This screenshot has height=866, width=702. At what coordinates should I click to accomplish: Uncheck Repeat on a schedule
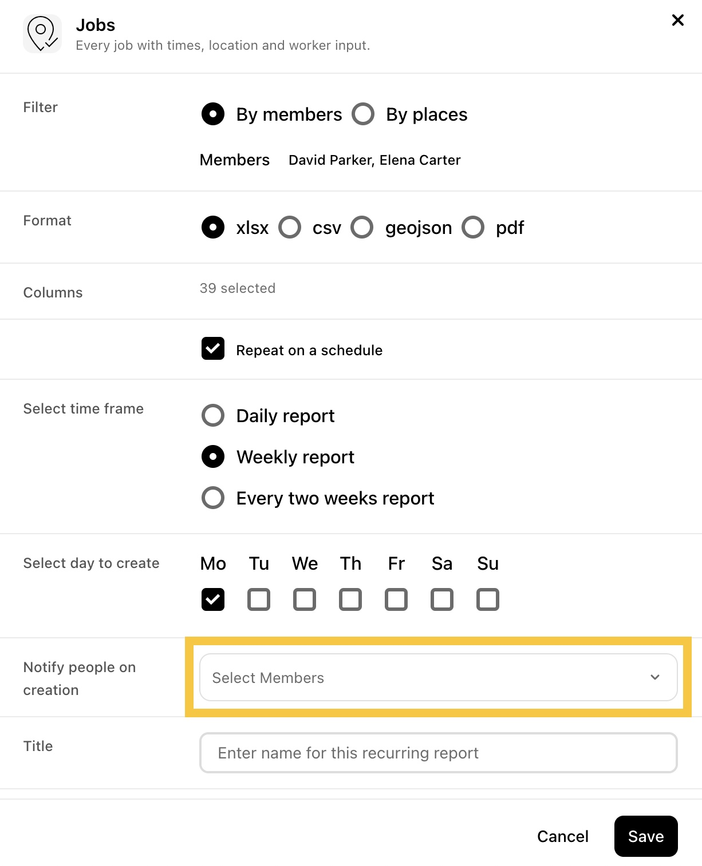click(x=213, y=348)
